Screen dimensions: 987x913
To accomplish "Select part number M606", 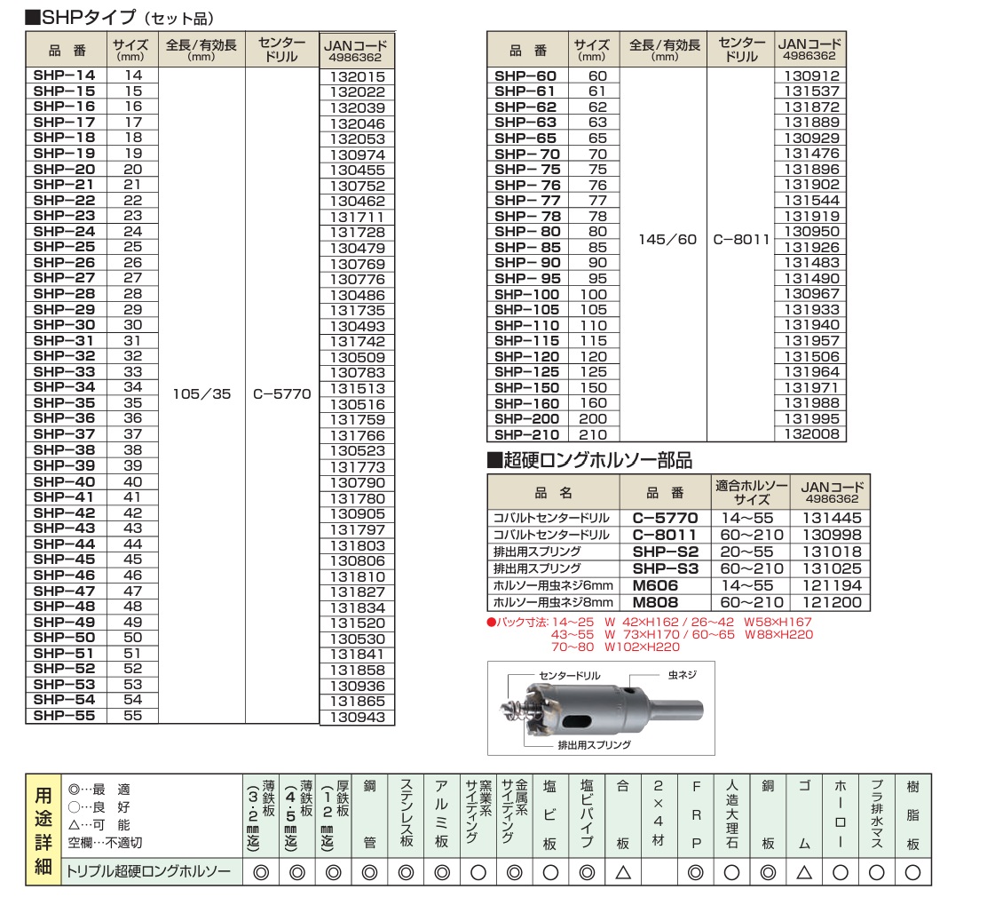I will pos(655,585).
